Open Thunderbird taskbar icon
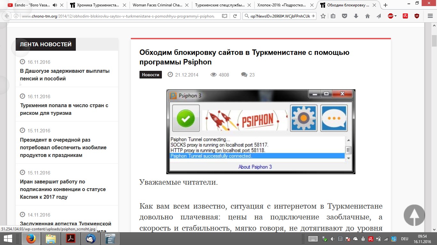Screen dimensions: 437x245 [91, 239]
